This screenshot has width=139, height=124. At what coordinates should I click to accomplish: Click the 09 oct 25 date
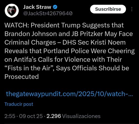click(x=31, y=116)
